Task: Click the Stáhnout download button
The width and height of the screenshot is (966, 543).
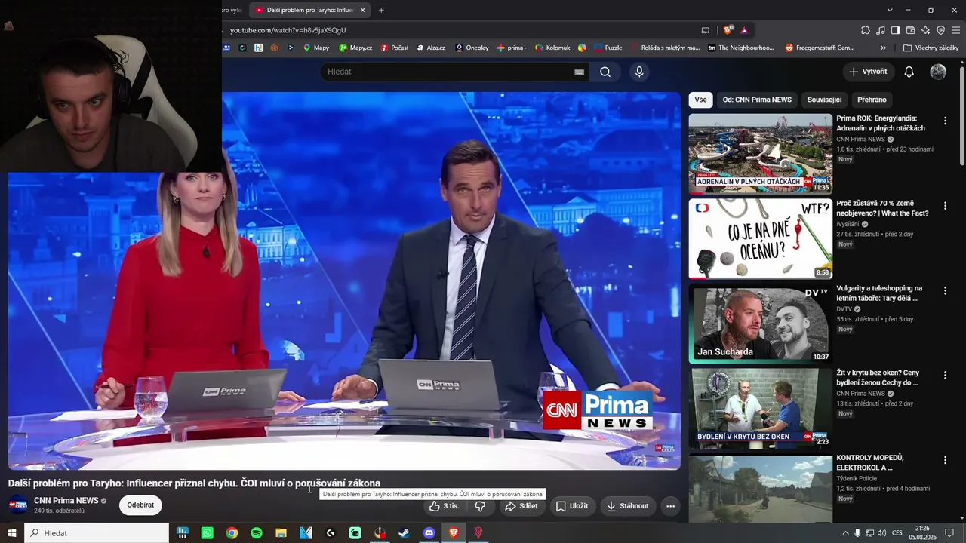Action: (628, 506)
